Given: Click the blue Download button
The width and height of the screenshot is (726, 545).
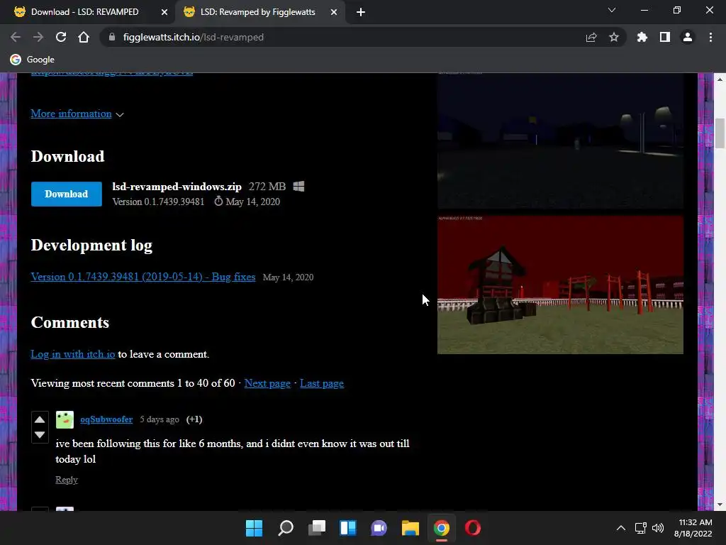Looking at the screenshot, I should (66, 194).
